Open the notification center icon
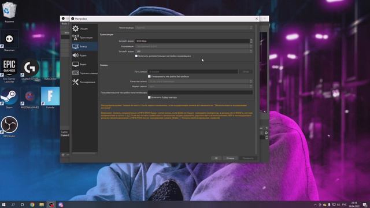 click(365, 205)
